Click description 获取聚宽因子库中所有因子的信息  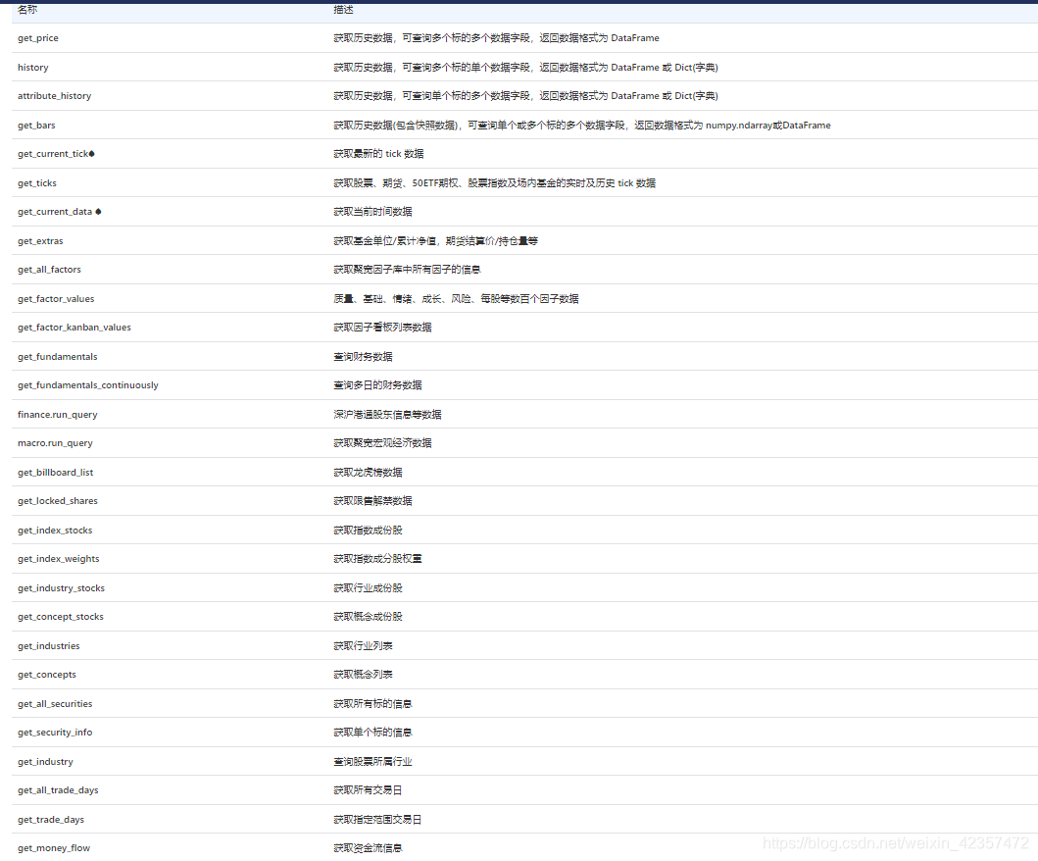(407, 270)
